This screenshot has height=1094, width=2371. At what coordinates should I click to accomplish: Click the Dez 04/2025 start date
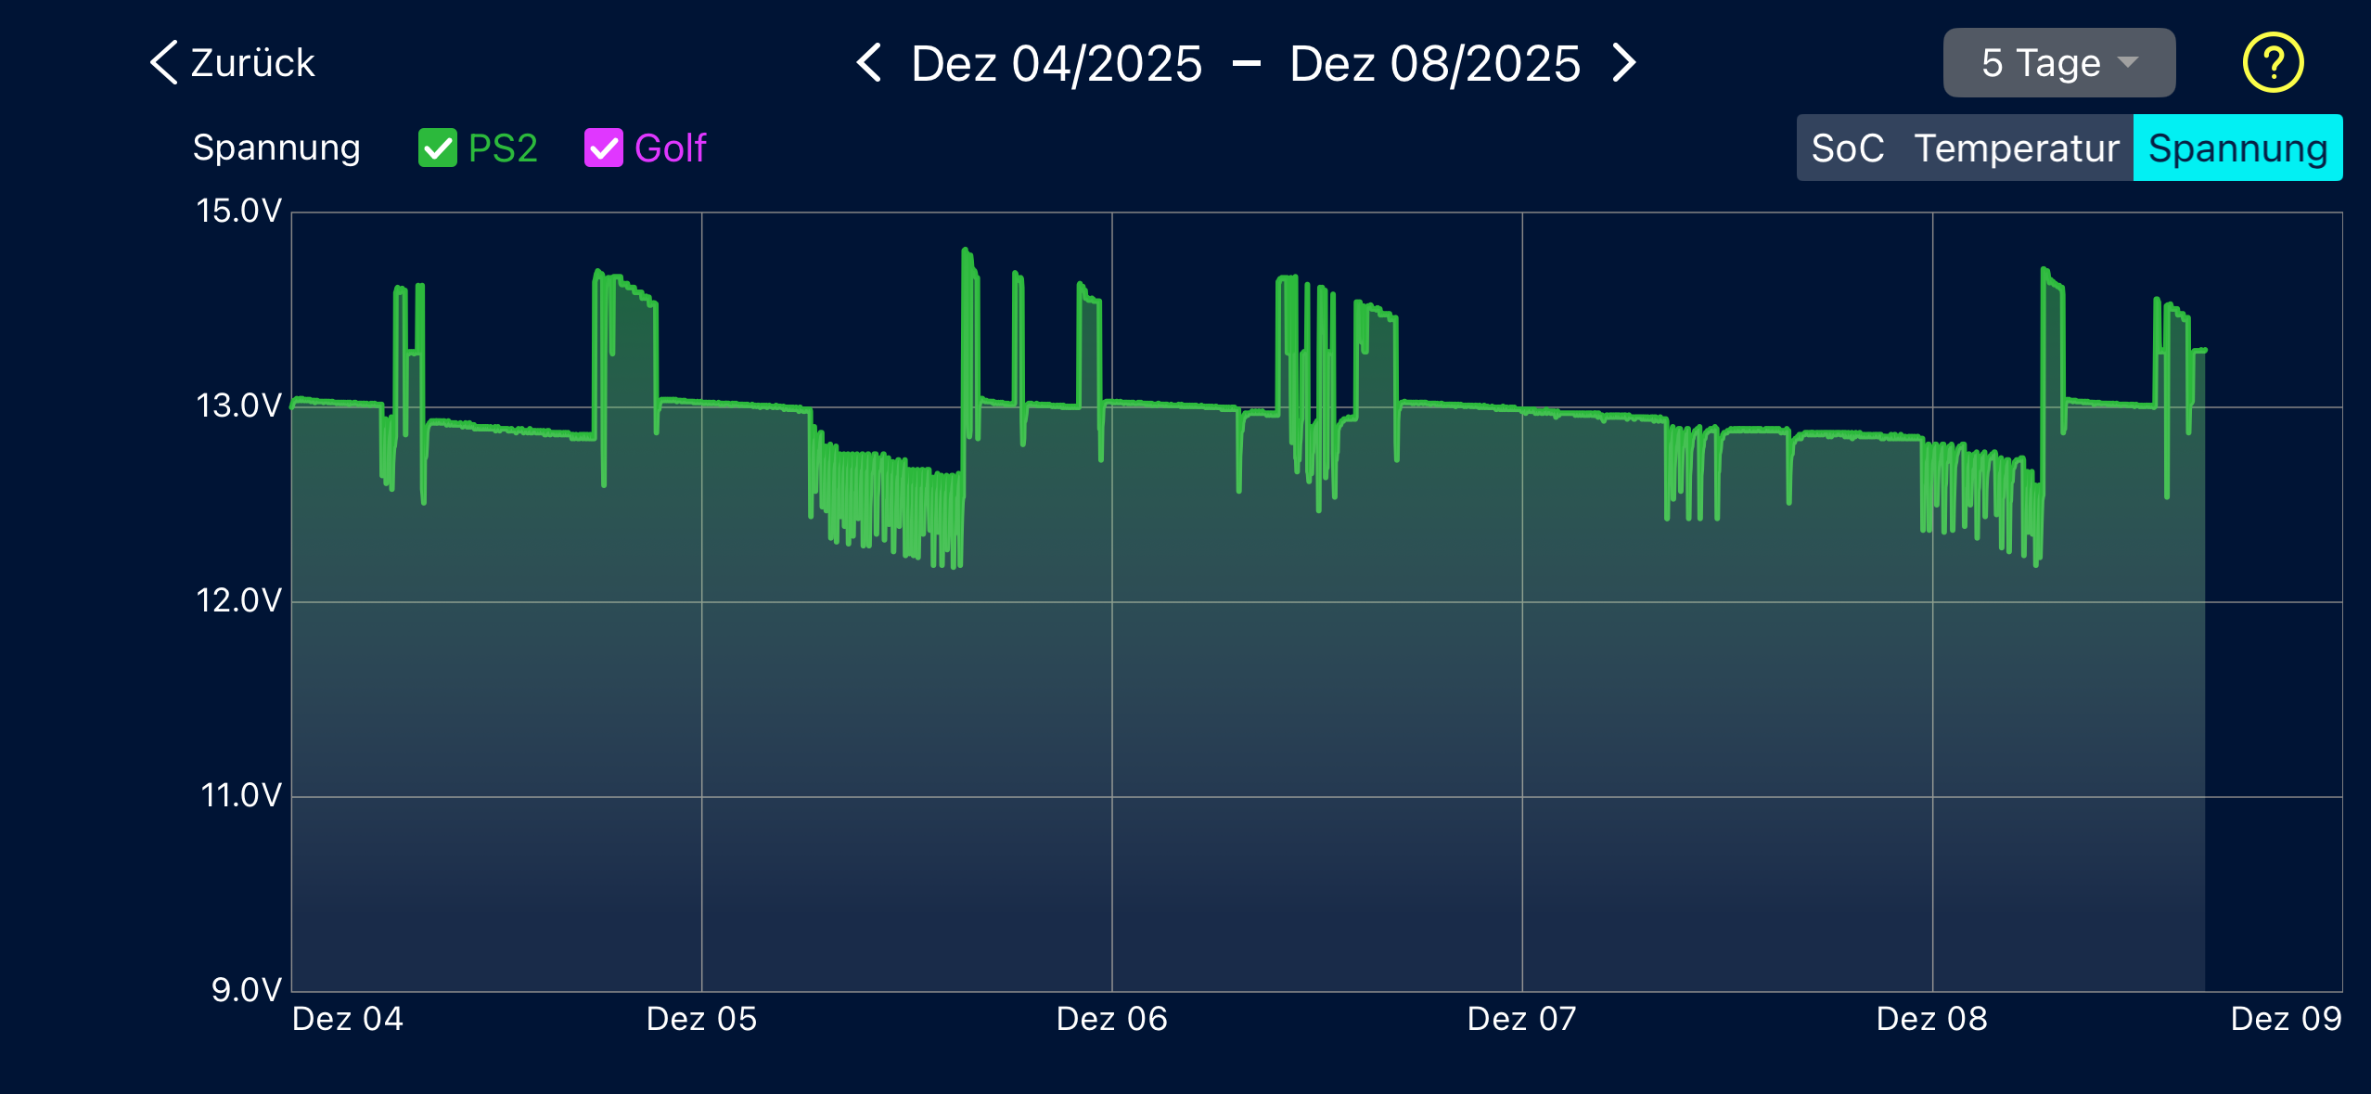(1057, 63)
